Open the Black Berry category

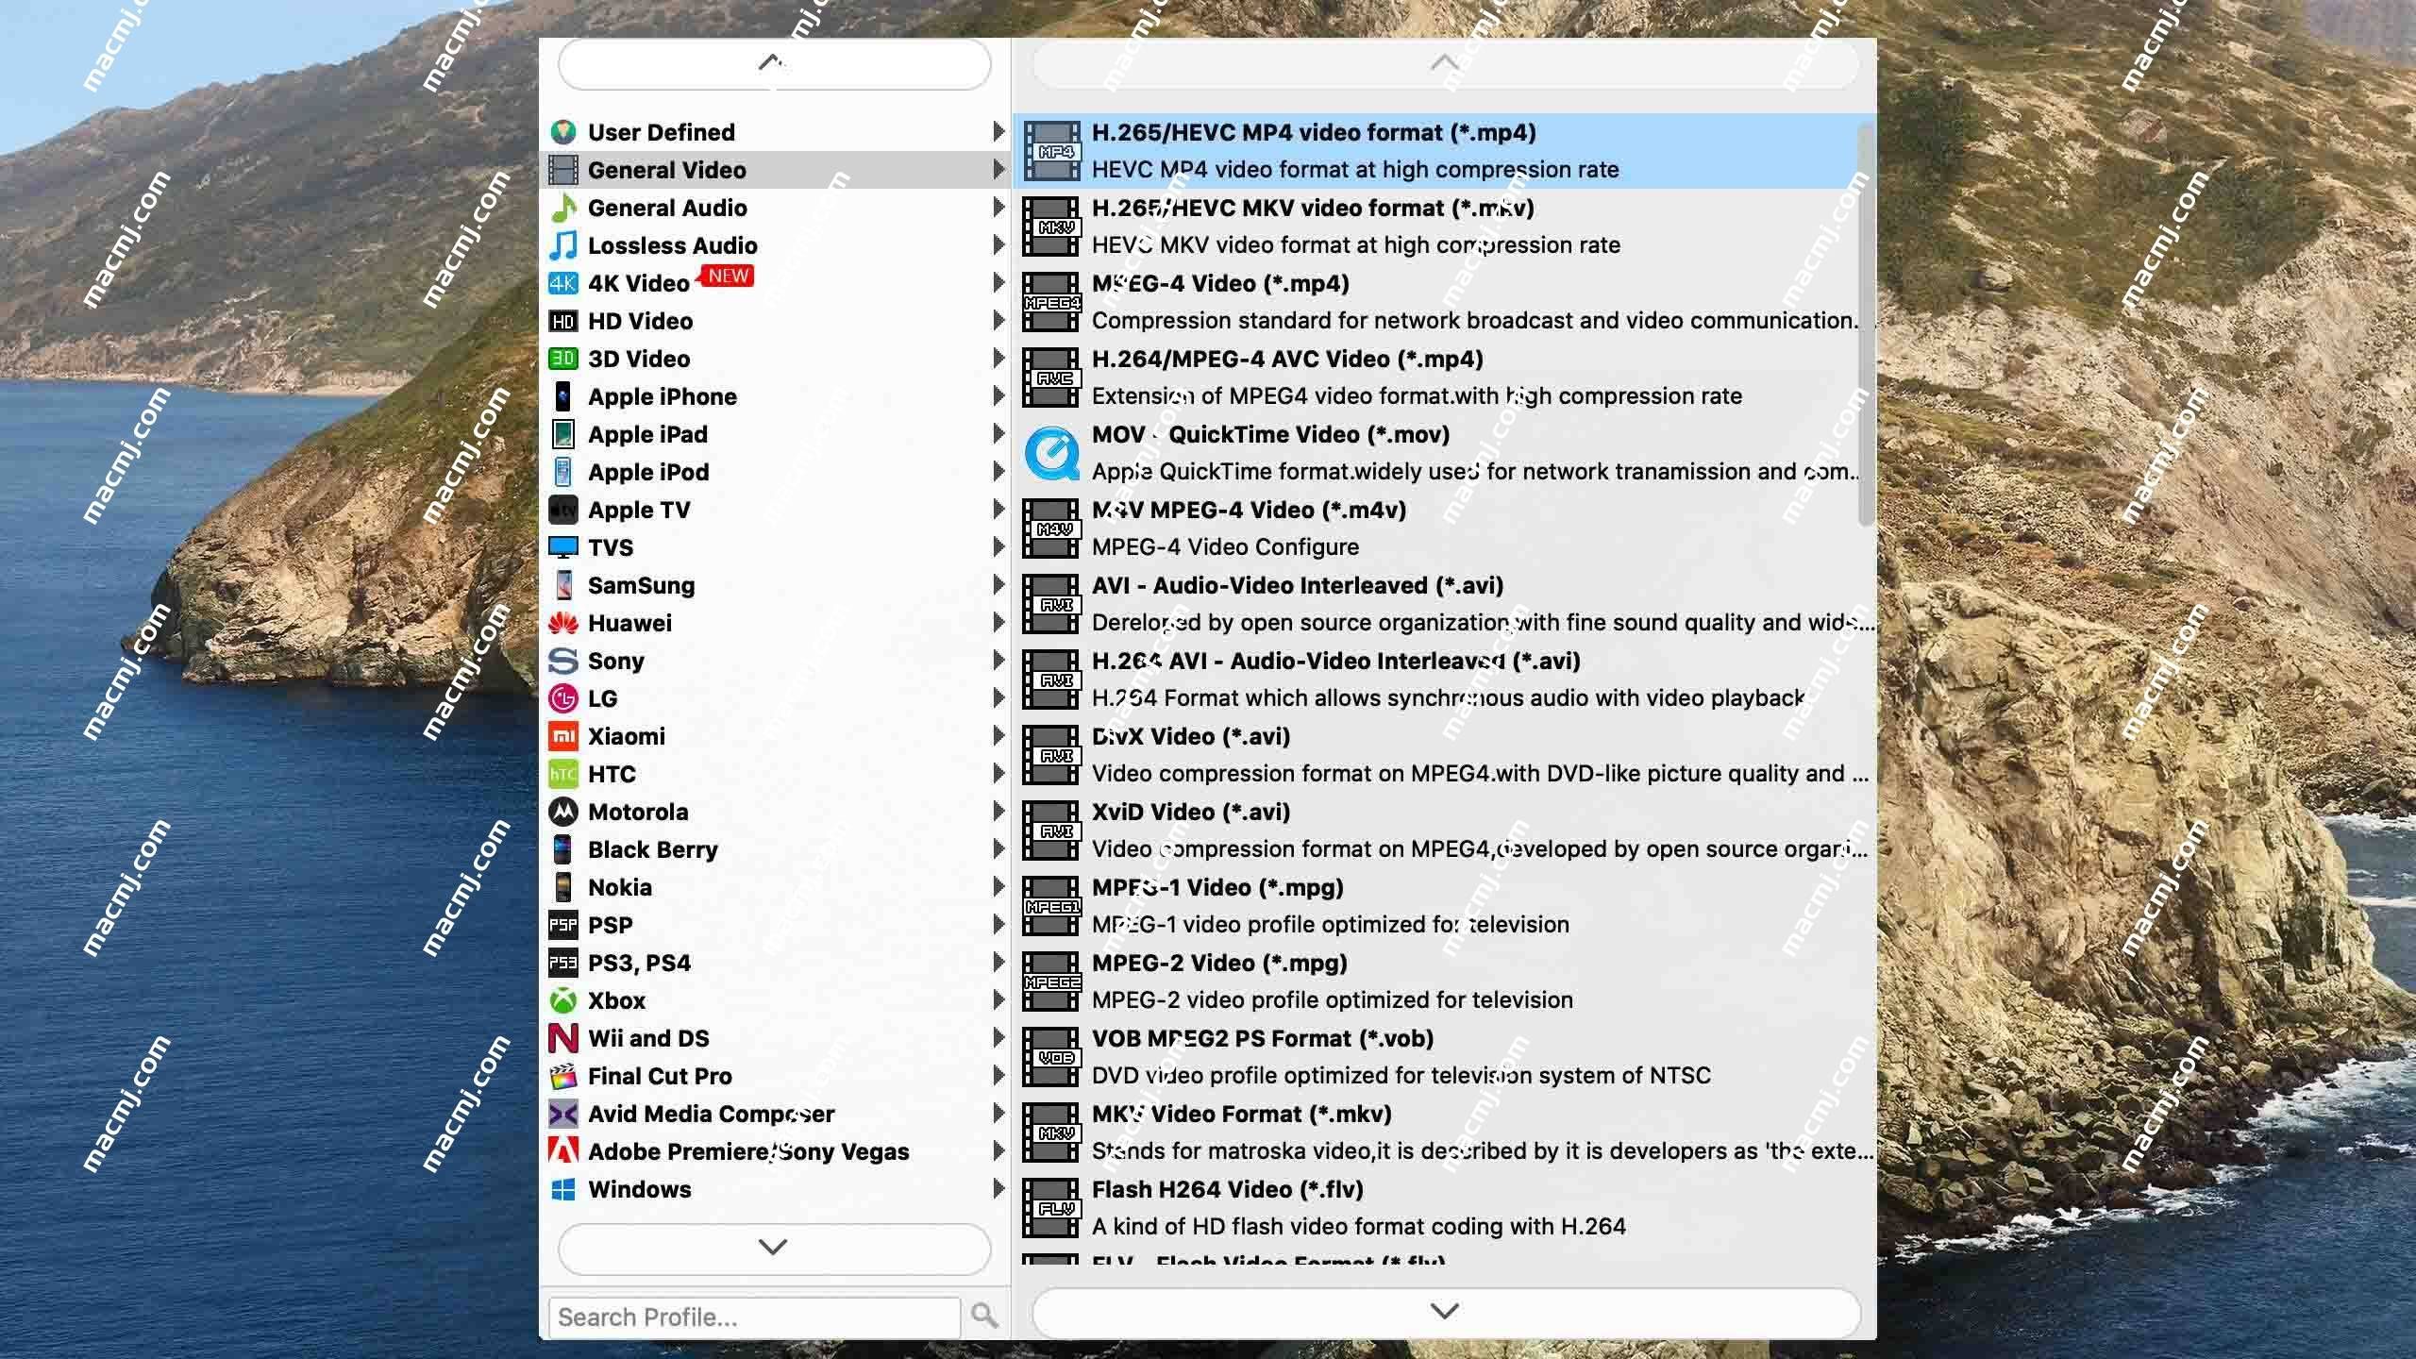coord(775,849)
